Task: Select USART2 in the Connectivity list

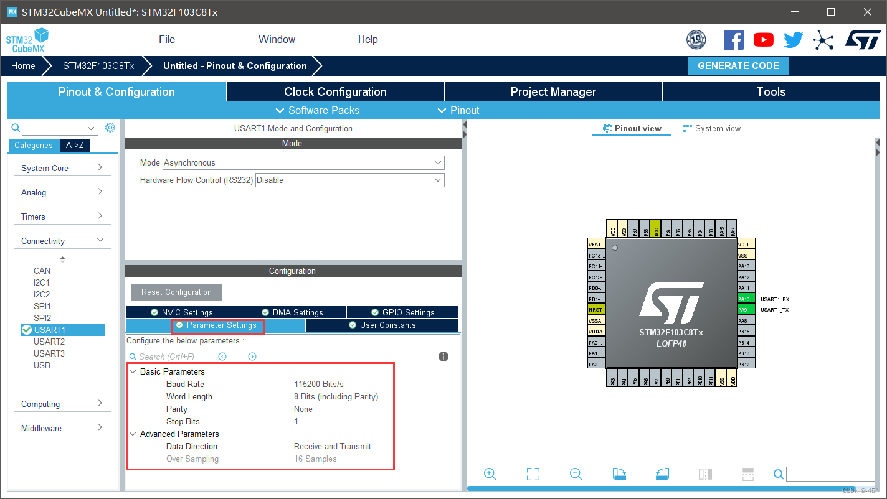Action: 49,342
